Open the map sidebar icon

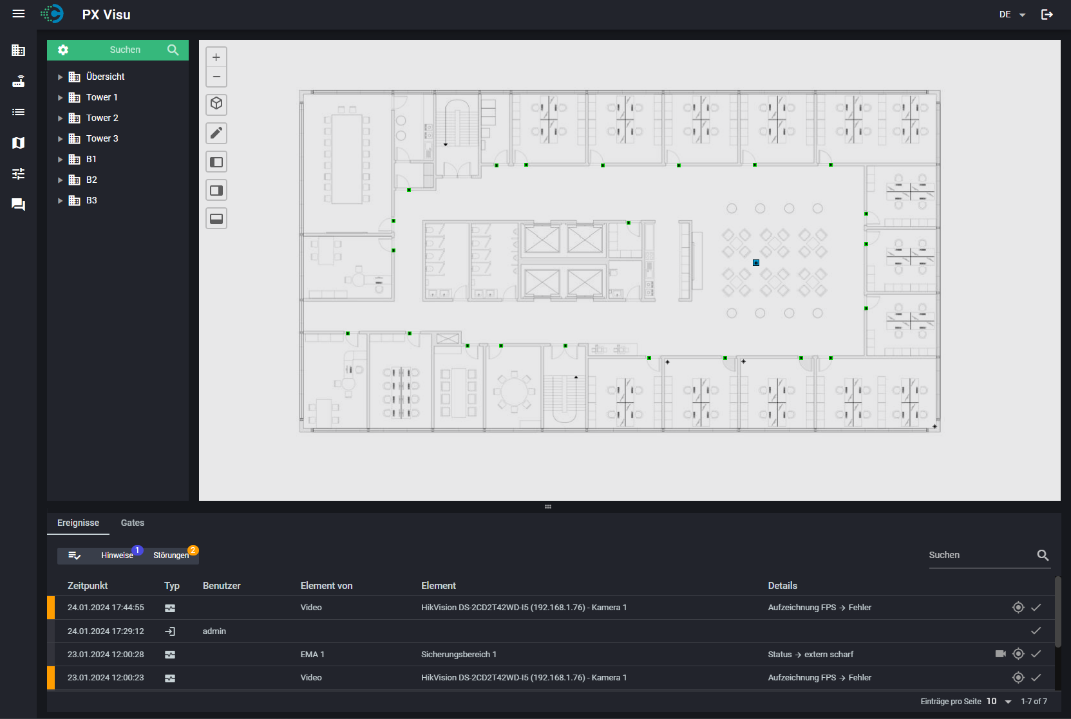click(19, 143)
